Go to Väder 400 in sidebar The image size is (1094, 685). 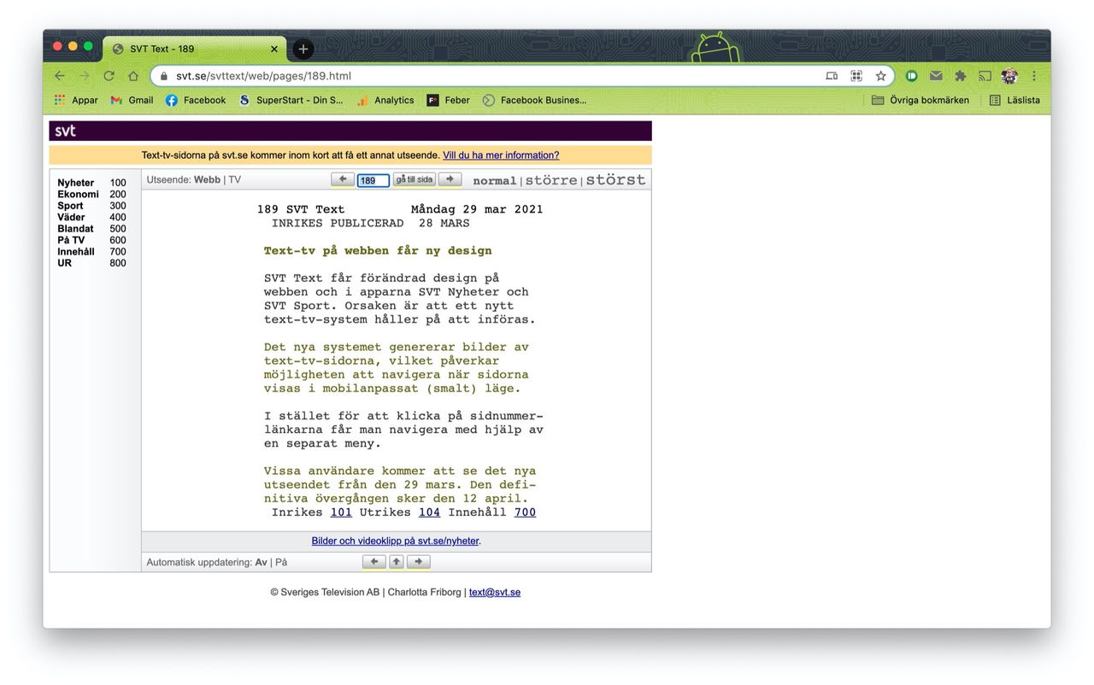(91, 218)
